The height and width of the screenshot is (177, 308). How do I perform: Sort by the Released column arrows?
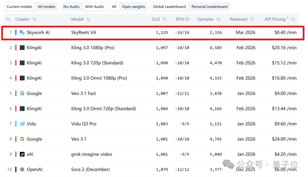[x=252, y=19]
